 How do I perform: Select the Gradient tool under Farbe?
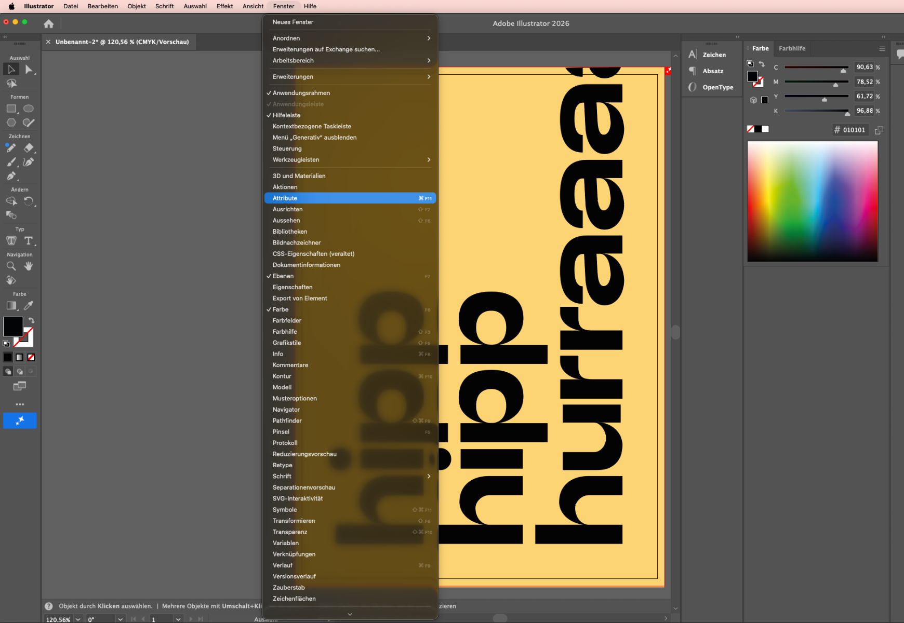tap(11, 305)
